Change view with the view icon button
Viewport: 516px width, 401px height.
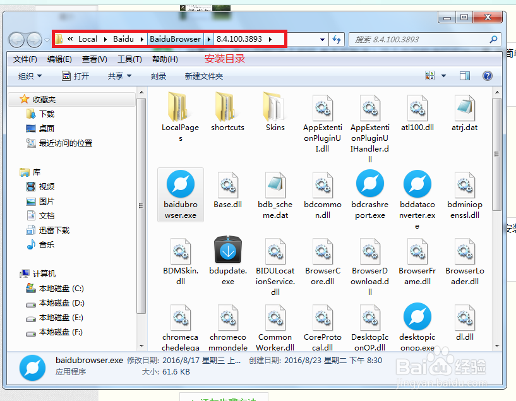point(429,76)
